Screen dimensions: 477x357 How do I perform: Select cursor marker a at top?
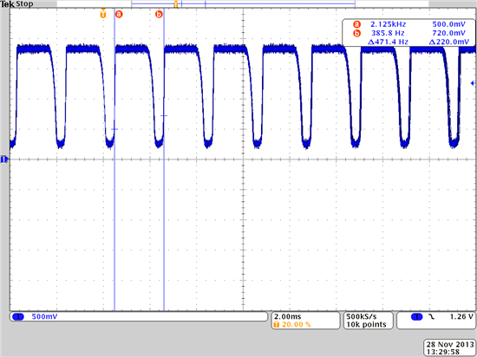(x=119, y=14)
